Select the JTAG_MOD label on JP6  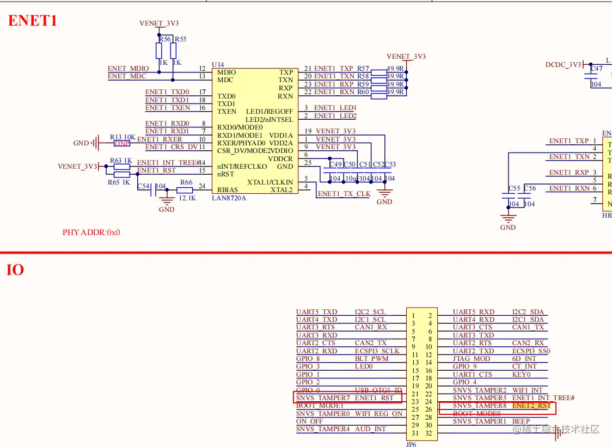471,359
